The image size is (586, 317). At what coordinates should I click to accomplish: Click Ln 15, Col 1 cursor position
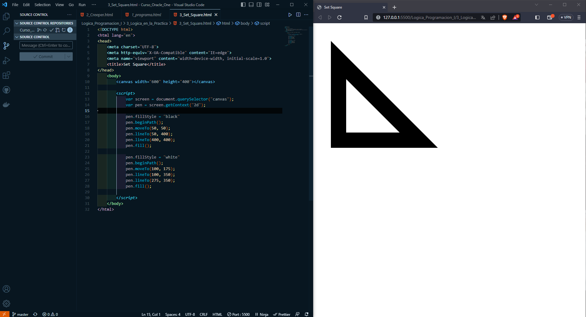pyautogui.click(x=151, y=314)
